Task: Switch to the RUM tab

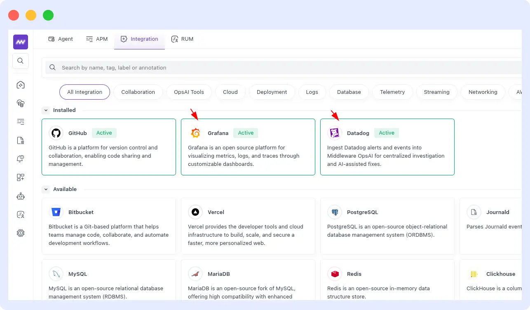Action: 182,39
